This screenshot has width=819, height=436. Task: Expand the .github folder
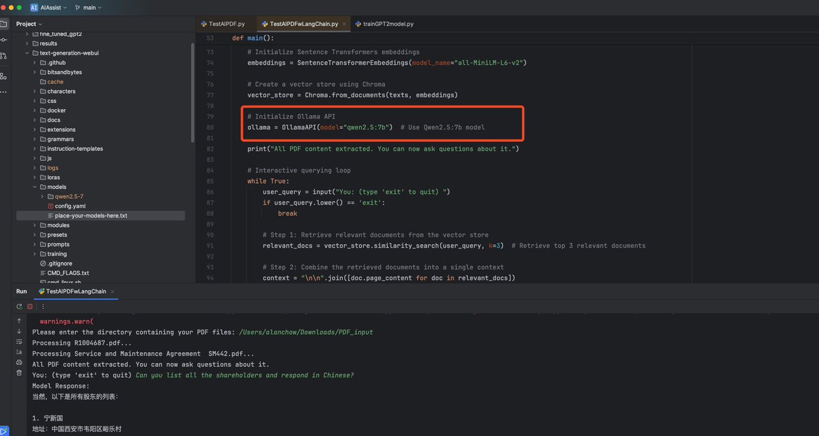point(35,62)
